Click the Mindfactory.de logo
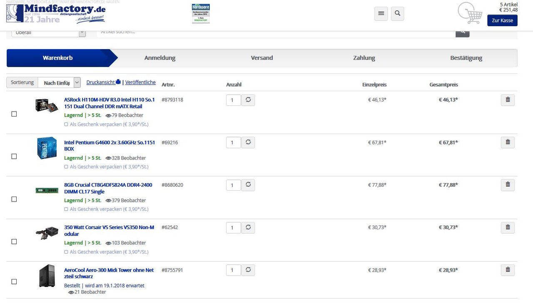This screenshot has width=533, height=304. [56, 14]
